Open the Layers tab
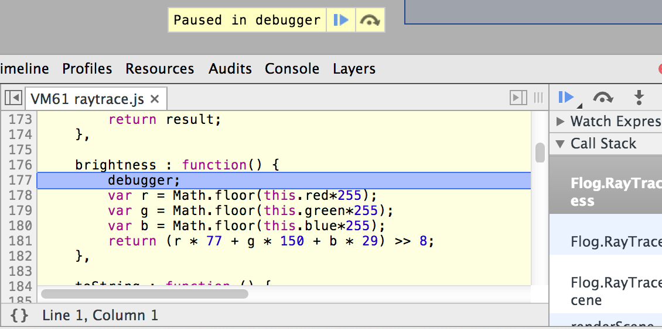The width and height of the screenshot is (662, 329). tap(354, 69)
